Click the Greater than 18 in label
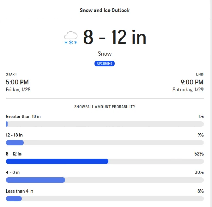 point(23,116)
